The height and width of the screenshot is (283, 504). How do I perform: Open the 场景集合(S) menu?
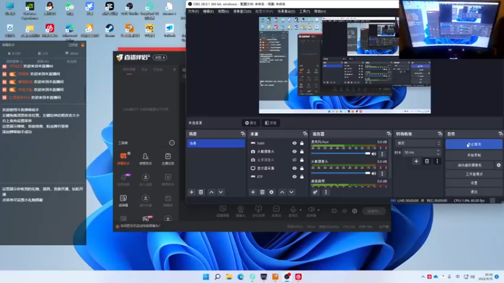click(286, 11)
